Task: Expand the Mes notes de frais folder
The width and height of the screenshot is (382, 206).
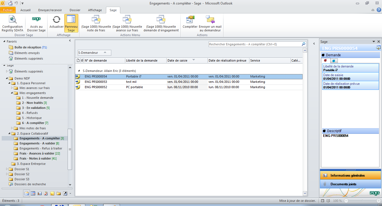Action: click(x=12, y=128)
